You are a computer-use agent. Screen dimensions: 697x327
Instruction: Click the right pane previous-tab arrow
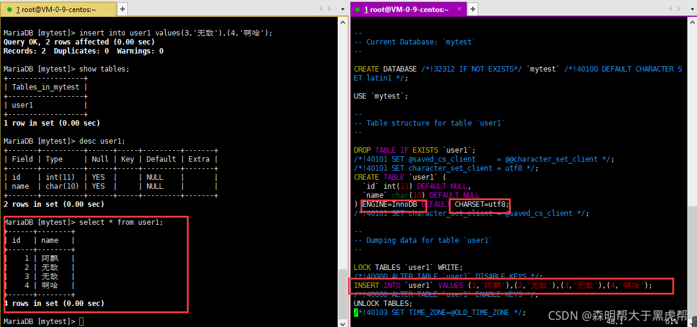click(671, 9)
